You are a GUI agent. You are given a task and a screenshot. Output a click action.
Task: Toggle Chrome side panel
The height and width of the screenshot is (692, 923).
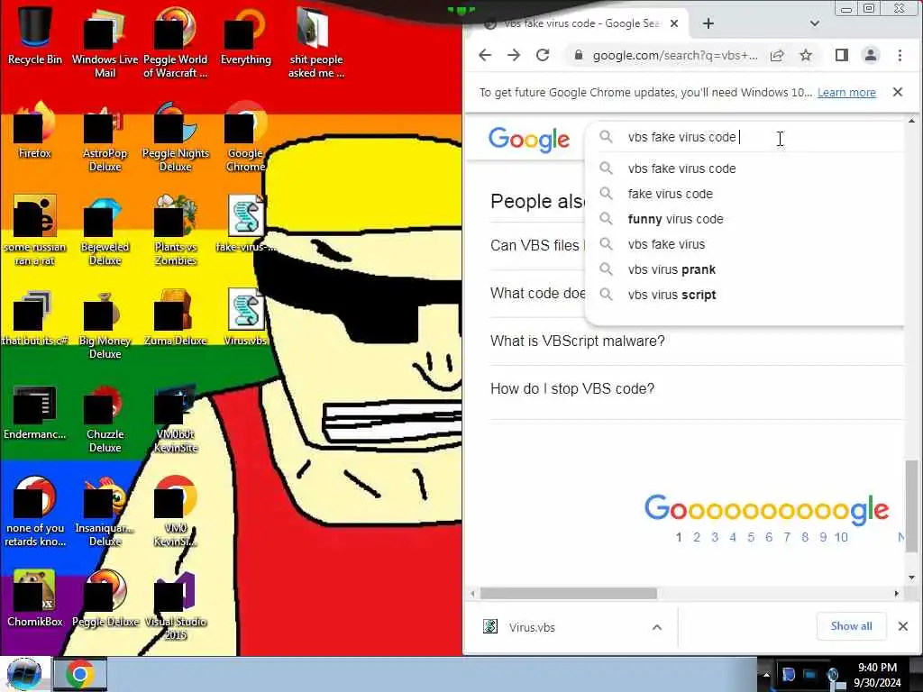tap(841, 55)
